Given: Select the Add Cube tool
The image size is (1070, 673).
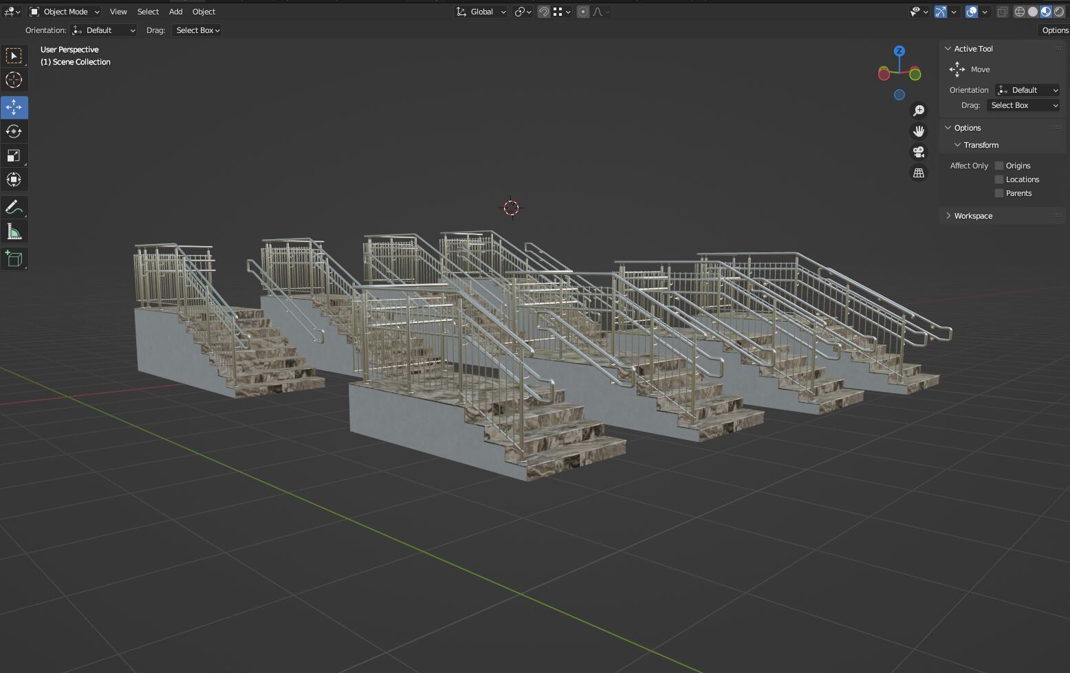Looking at the screenshot, I should (14, 259).
